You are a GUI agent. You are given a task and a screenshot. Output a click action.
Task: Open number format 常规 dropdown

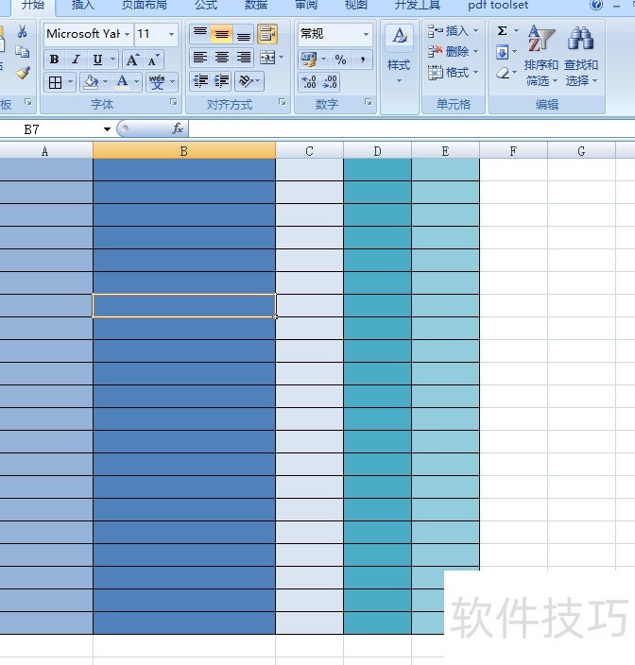coord(366,34)
